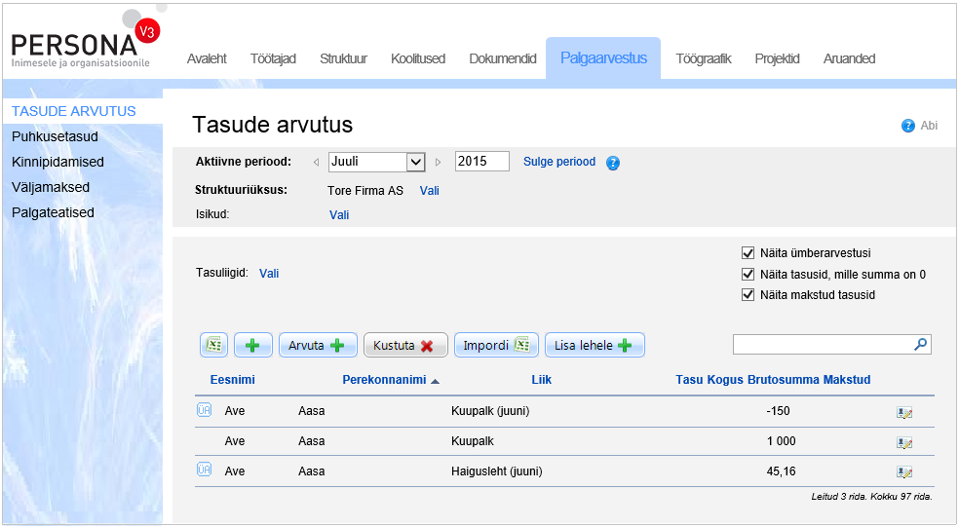Uncheck Näita tasusid, mille summa on 0
The width and height of the screenshot is (959, 527).
[x=748, y=274]
